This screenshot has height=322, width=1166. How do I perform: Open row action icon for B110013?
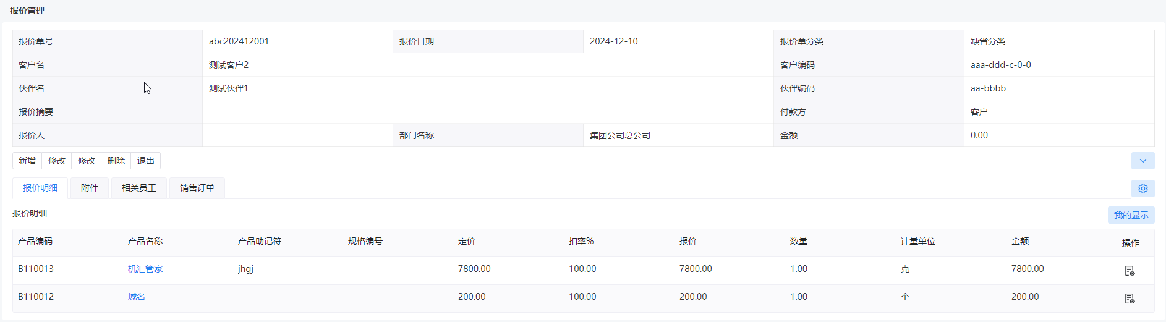click(1130, 271)
